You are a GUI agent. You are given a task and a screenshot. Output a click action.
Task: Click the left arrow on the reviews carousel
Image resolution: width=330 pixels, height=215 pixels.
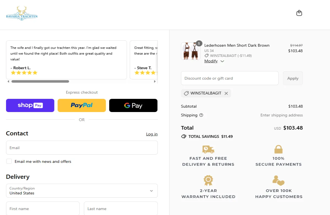(8, 81)
